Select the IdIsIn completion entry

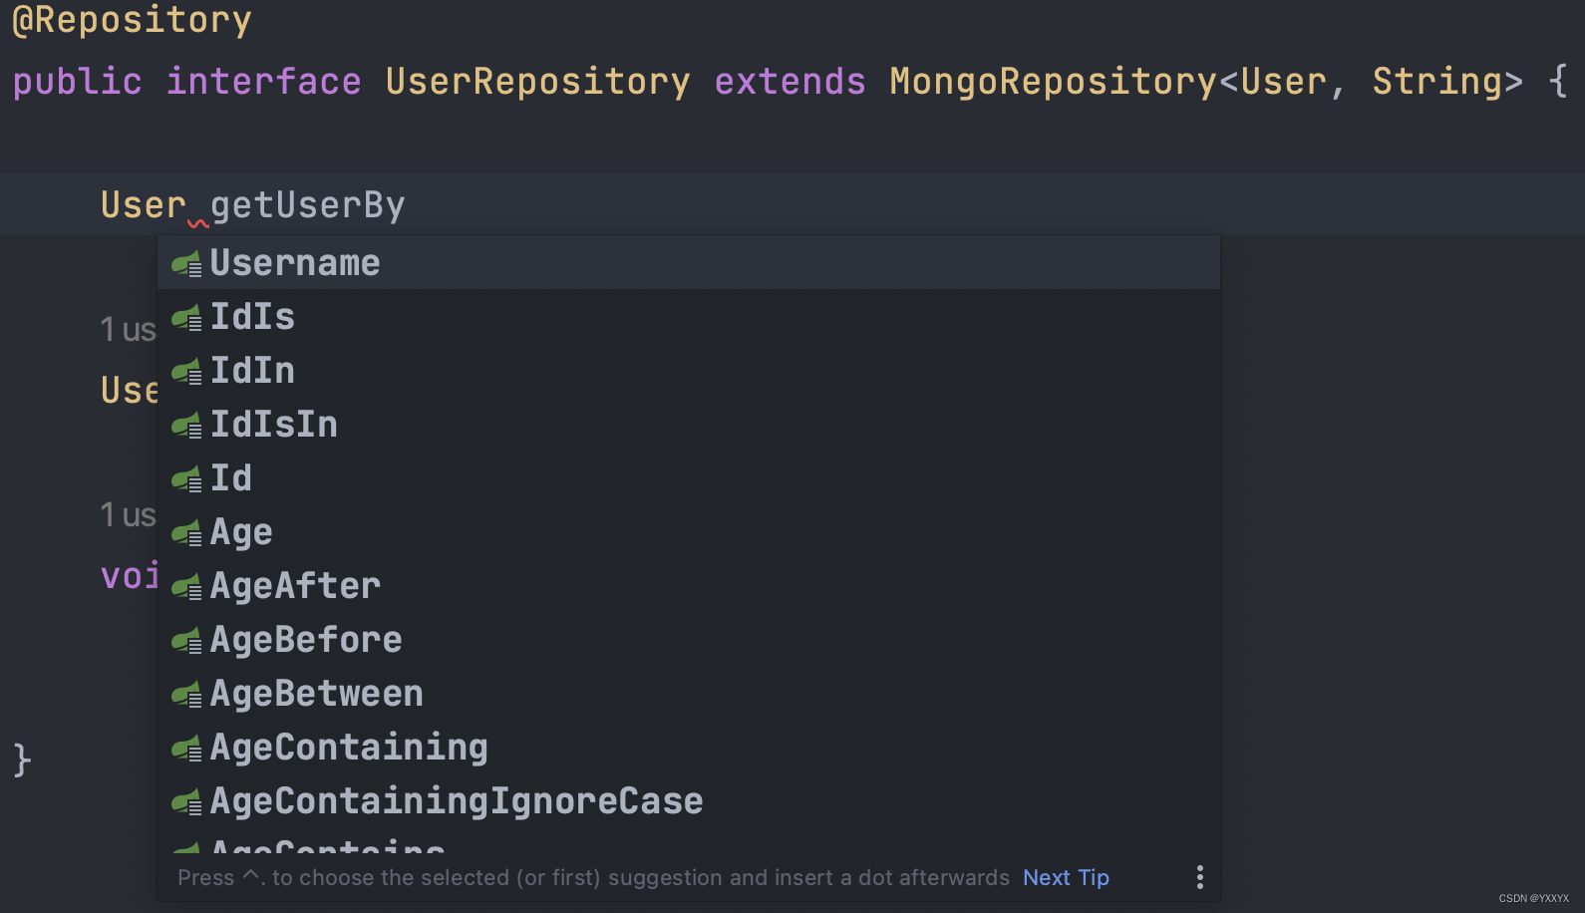click(689, 425)
